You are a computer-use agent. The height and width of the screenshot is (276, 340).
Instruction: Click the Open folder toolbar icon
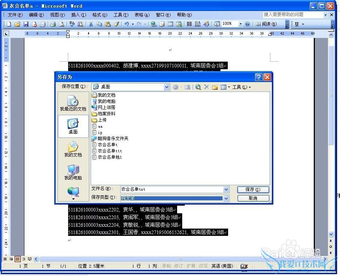pyautogui.click(x=17, y=24)
